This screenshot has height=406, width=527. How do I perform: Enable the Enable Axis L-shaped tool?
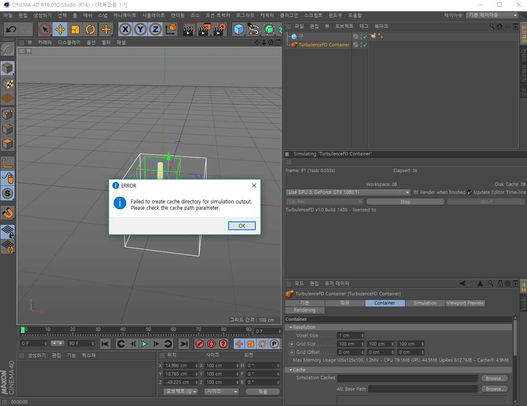pyautogui.click(x=8, y=163)
